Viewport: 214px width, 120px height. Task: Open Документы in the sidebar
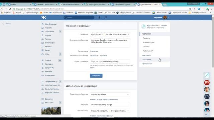point(49,68)
